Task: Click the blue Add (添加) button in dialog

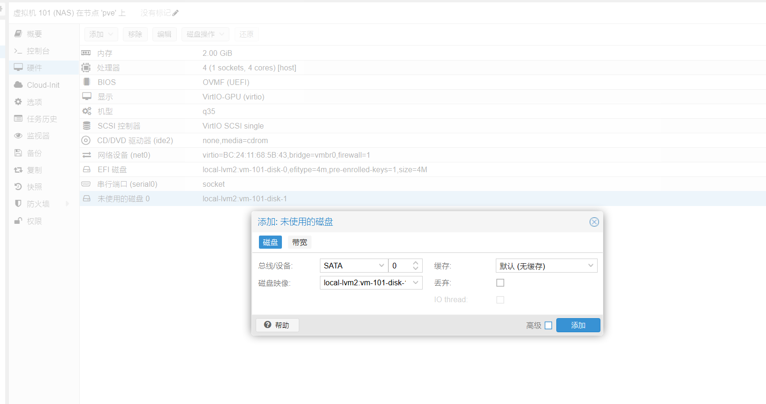Action: pyautogui.click(x=578, y=325)
